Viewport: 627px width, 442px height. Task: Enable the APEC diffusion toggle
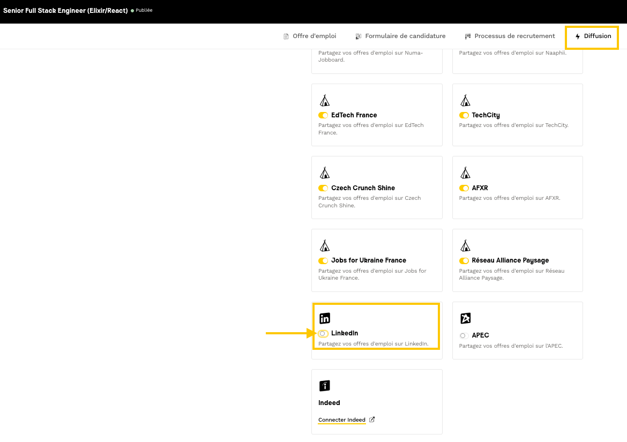point(464,335)
